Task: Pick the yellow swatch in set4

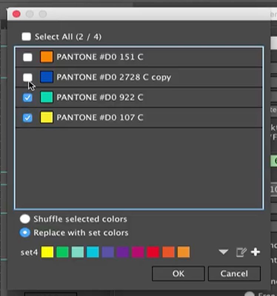Action: pos(47,252)
